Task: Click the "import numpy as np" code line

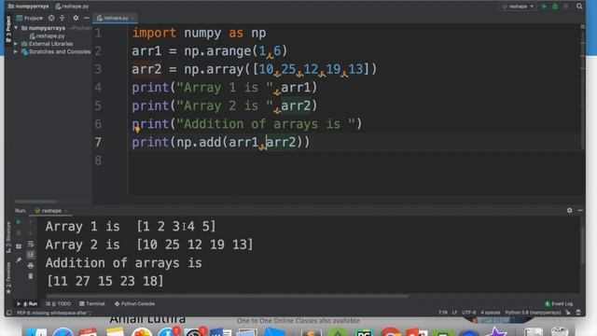Action: (199, 33)
